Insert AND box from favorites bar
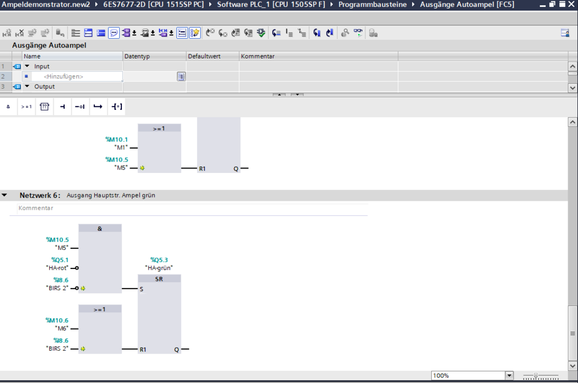 (x=8, y=106)
